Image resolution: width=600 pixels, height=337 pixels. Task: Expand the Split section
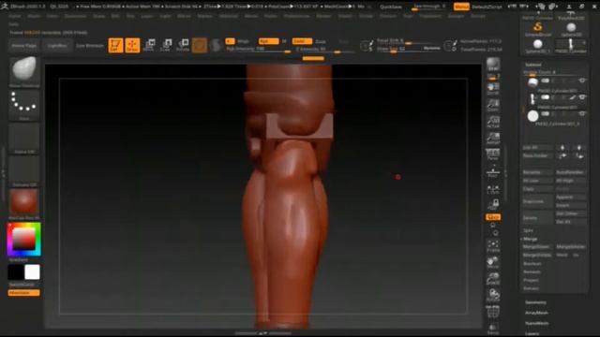tap(528, 230)
